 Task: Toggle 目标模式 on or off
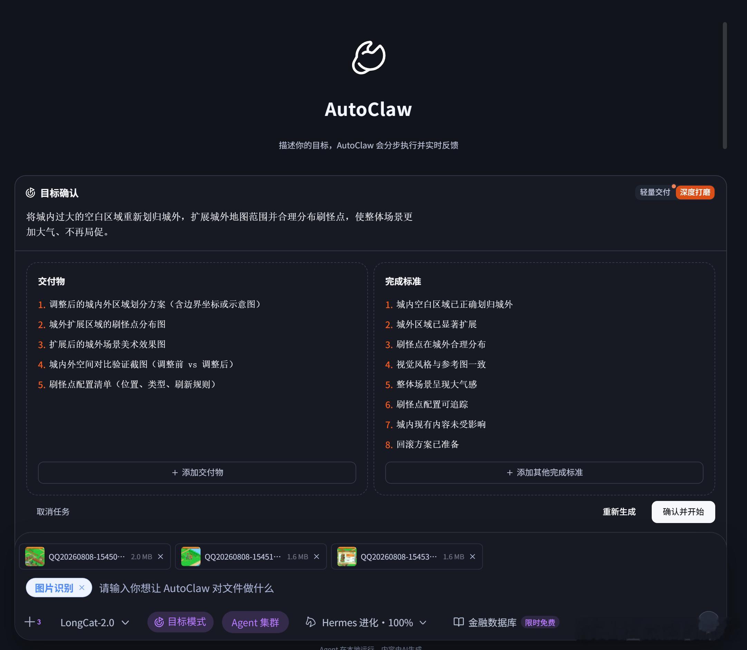181,622
